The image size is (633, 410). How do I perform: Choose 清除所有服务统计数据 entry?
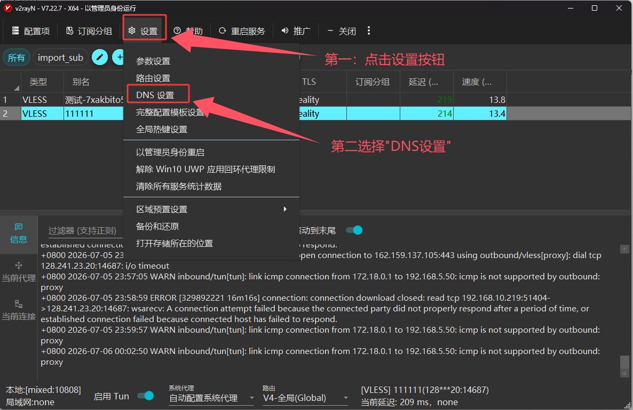click(211, 186)
